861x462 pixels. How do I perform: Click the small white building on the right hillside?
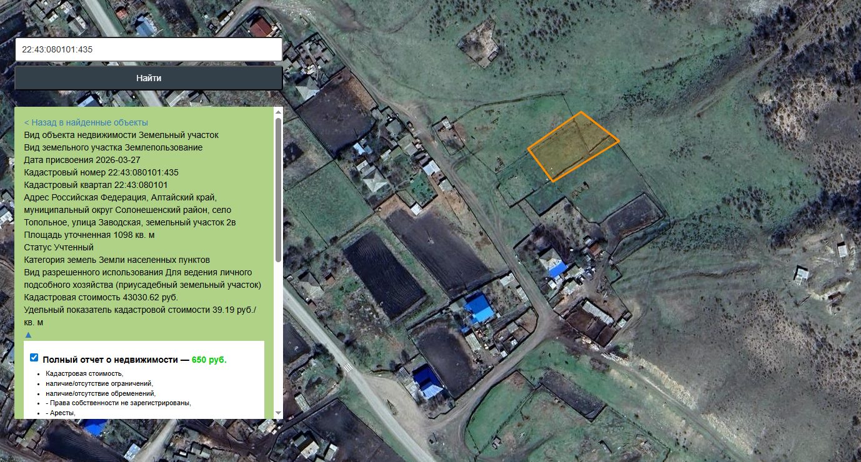click(801, 273)
